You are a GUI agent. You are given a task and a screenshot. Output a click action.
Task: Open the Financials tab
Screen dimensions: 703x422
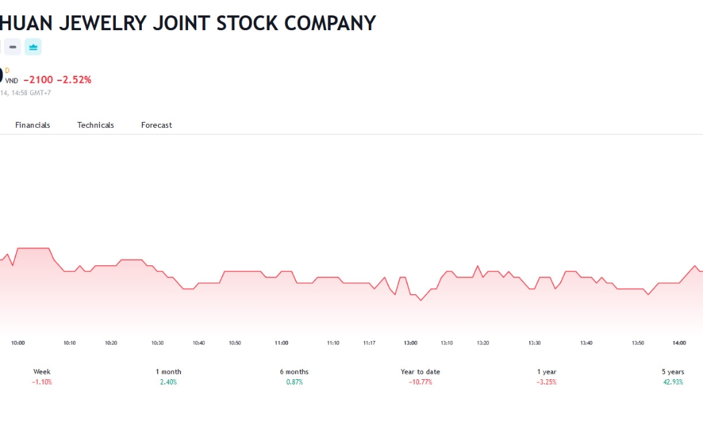click(x=33, y=125)
